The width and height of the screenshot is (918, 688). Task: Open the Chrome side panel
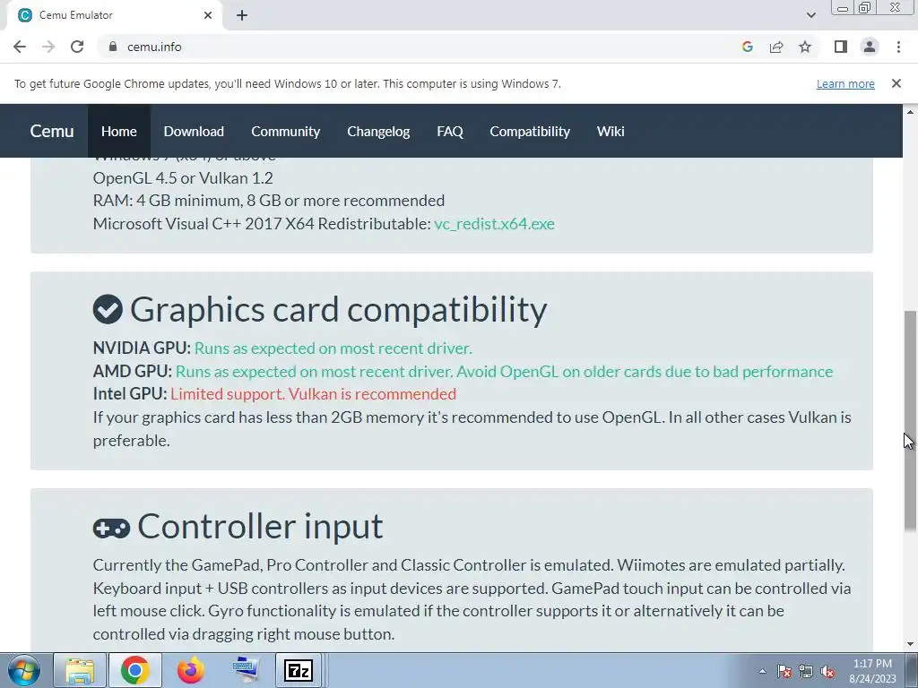pyautogui.click(x=841, y=47)
